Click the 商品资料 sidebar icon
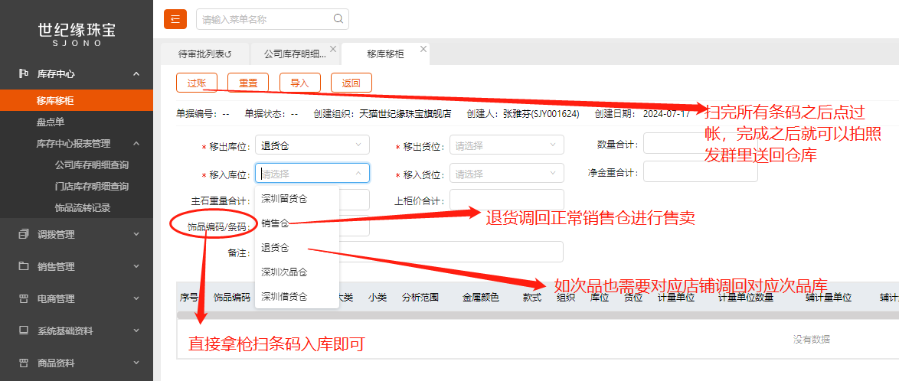This screenshot has width=899, height=381. pyautogui.click(x=24, y=363)
